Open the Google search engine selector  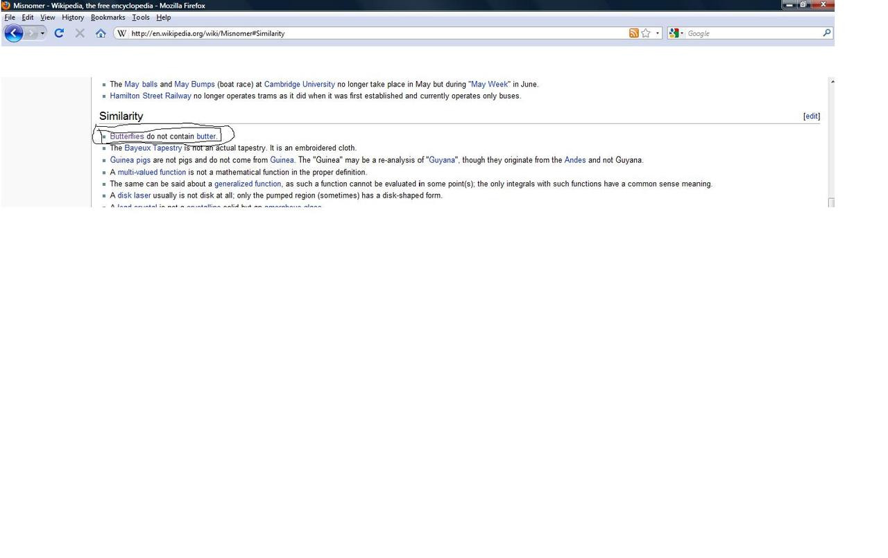tap(676, 33)
